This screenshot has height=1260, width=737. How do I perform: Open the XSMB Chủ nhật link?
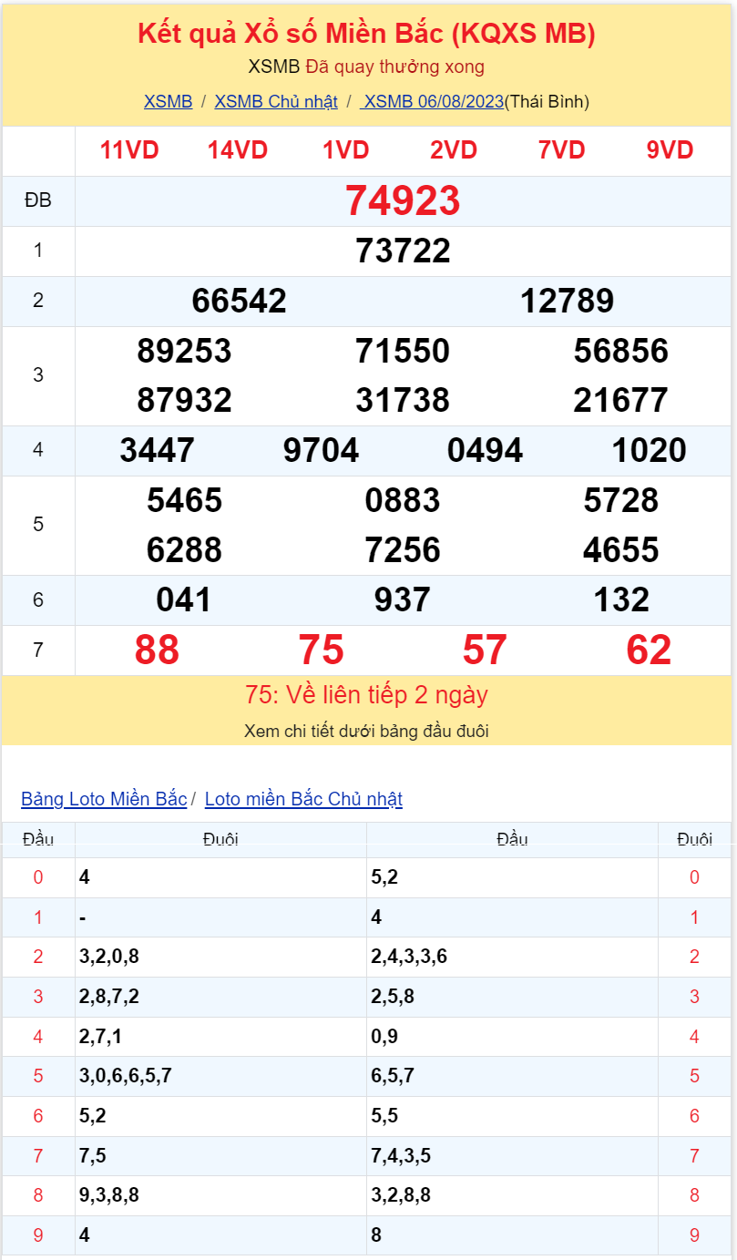tap(275, 101)
